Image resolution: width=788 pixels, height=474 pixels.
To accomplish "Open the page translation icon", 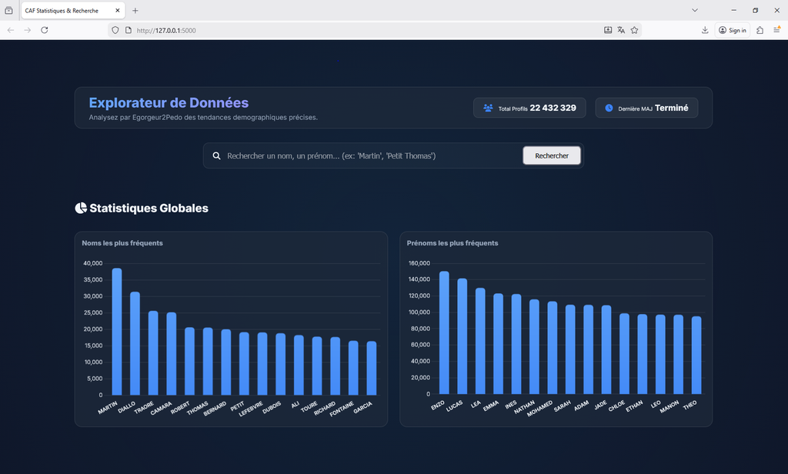I will pyautogui.click(x=621, y=30).
